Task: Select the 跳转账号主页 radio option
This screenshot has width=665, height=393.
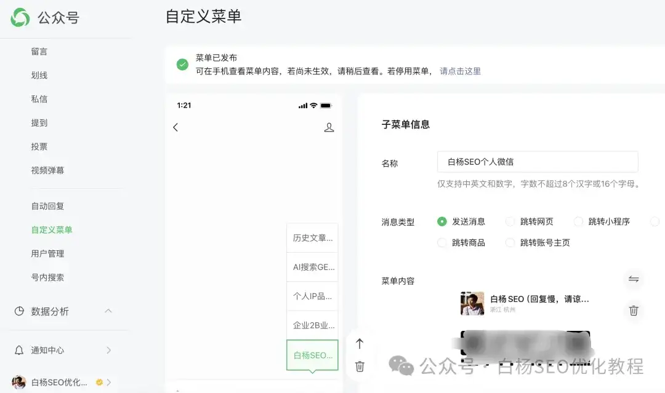Action: [510, 243]
